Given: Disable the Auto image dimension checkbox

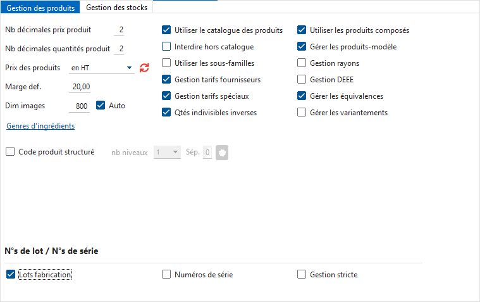Looking at the screenshot, I should coord(100,106).
